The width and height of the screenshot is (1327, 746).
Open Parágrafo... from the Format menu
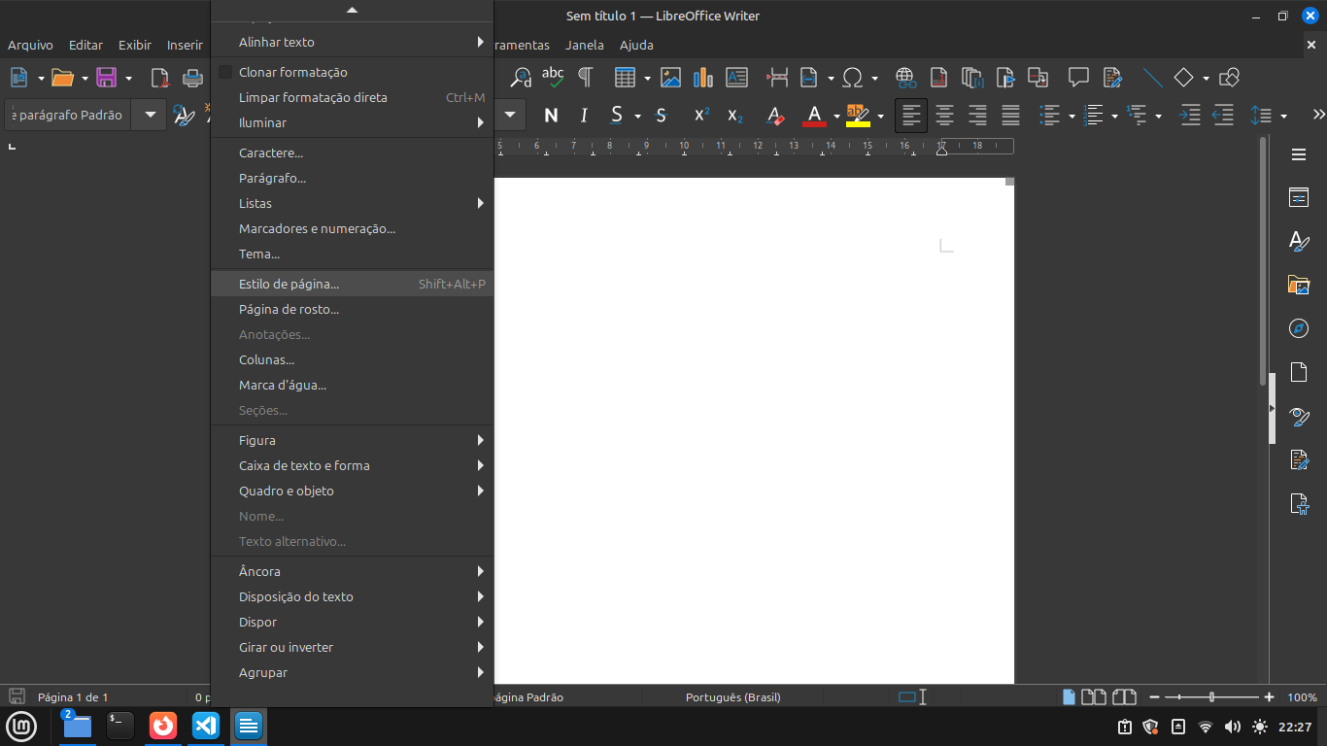coord(352,178)
